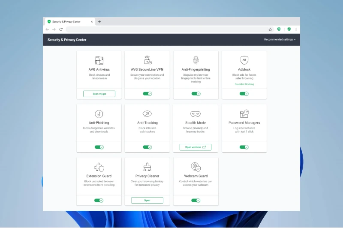Click 'Log in to websites with just 1 click' text
This screenshot has width=343, height=228.
coord(244,130)
